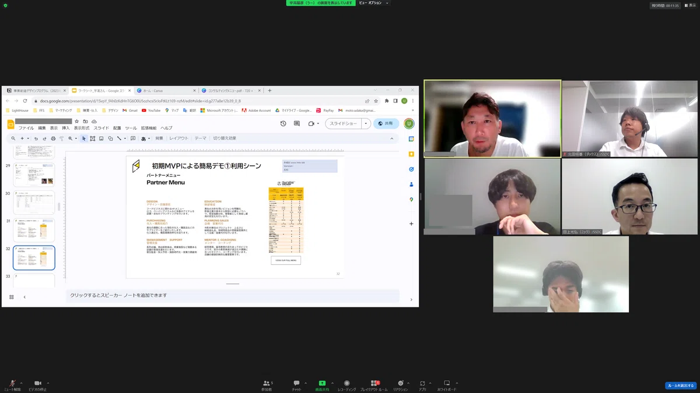Open version history clock icon

point(283,123)
